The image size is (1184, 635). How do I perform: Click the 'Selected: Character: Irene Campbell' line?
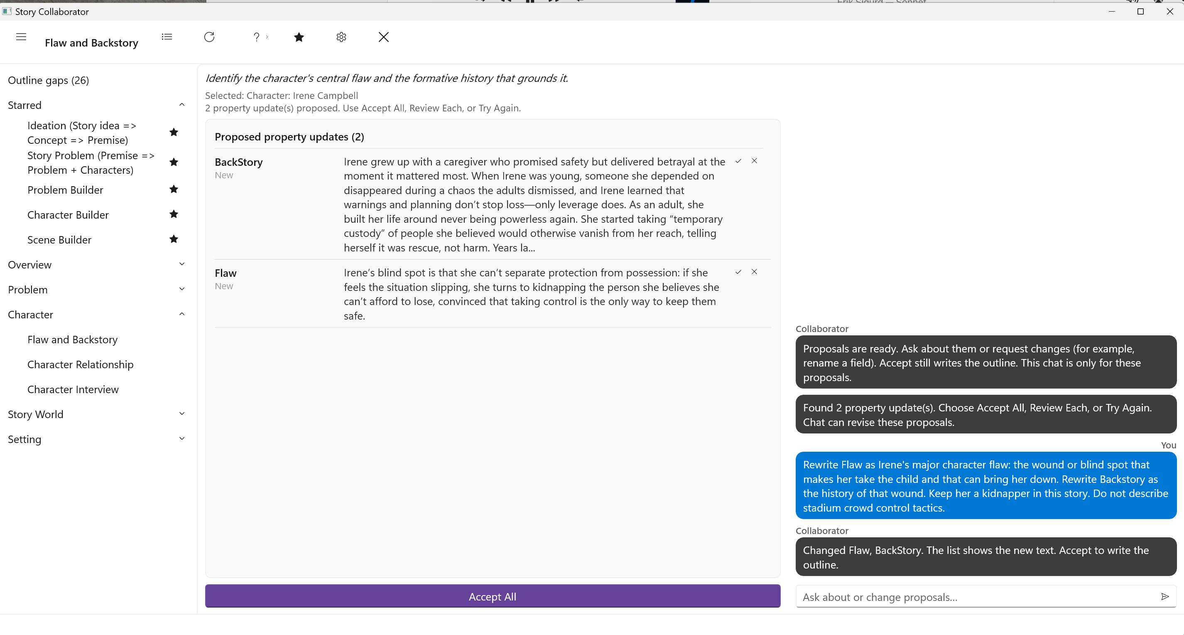[x=281, y=96]
